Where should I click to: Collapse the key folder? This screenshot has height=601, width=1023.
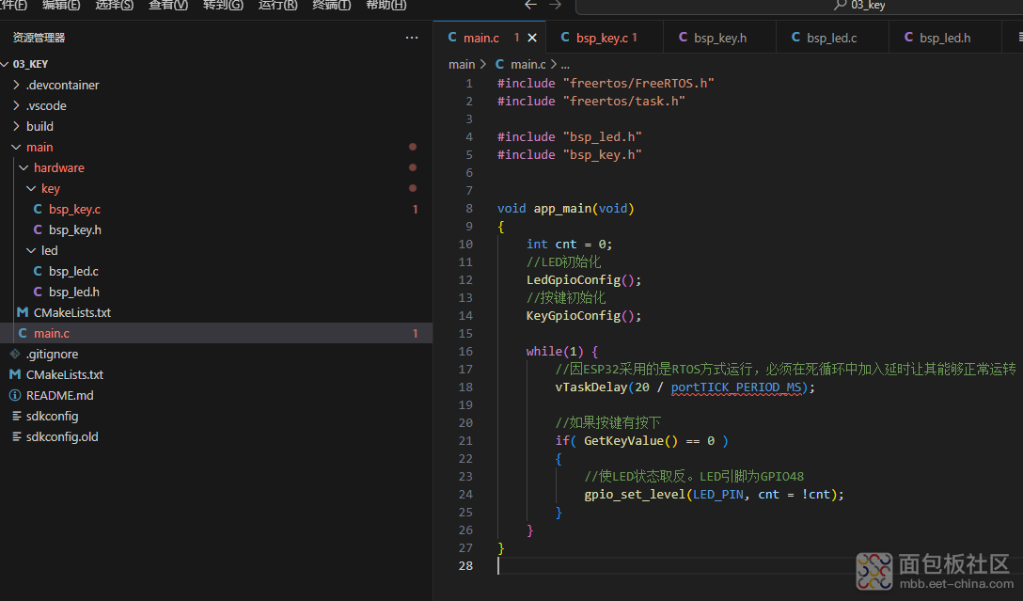click(x=31, y=189)
